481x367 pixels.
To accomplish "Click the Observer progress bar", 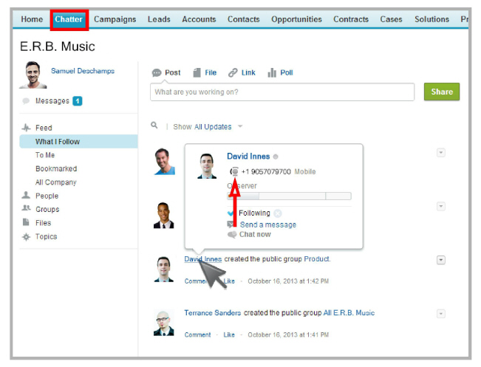I will click(x=289, y=196).
